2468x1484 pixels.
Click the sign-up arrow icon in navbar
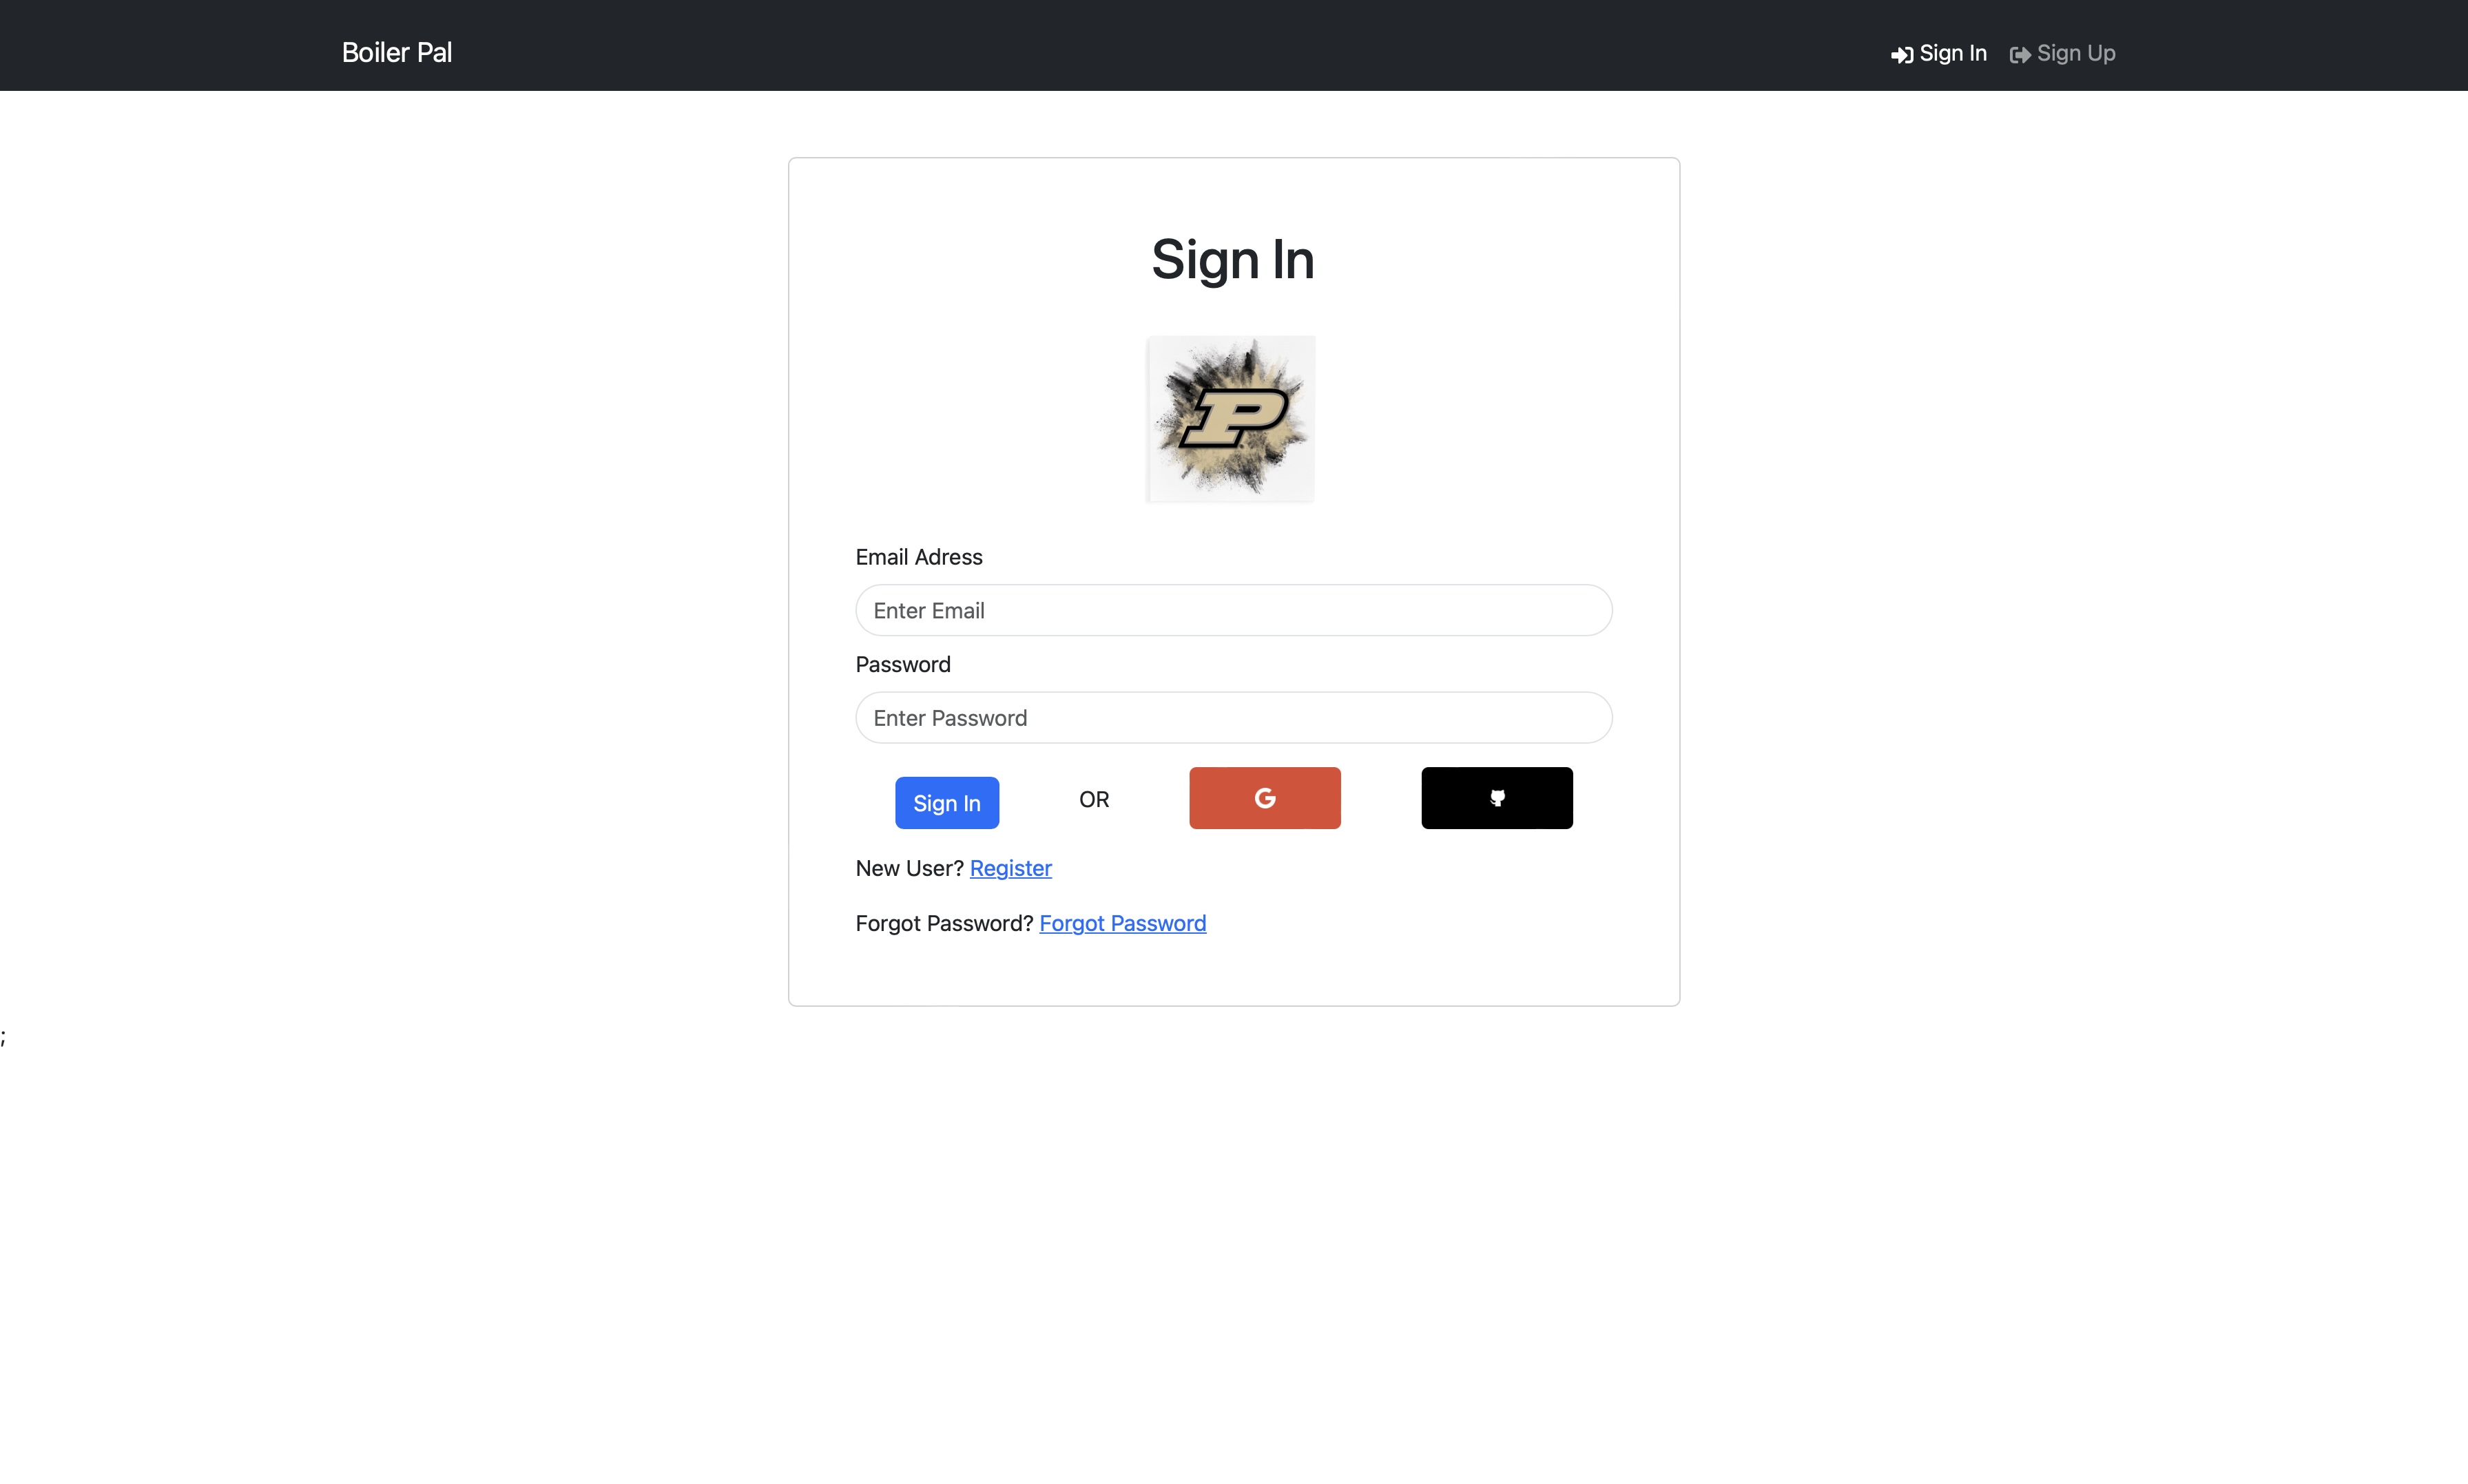[2020, 55]
